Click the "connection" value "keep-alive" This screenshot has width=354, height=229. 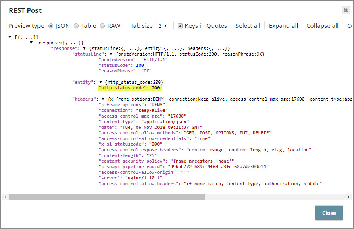coord(152,110)
